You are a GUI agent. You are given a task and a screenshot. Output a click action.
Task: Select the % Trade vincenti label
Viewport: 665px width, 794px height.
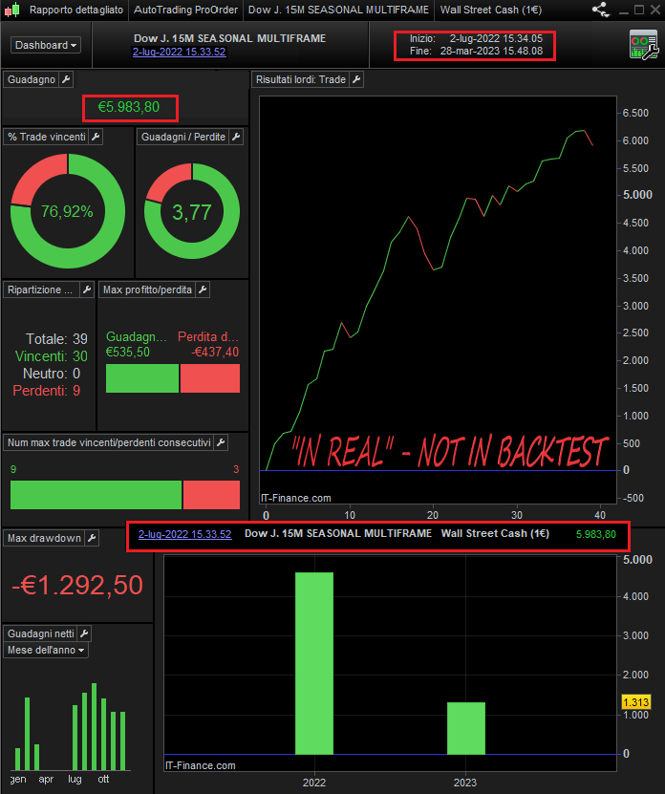[x=47, y=137]
